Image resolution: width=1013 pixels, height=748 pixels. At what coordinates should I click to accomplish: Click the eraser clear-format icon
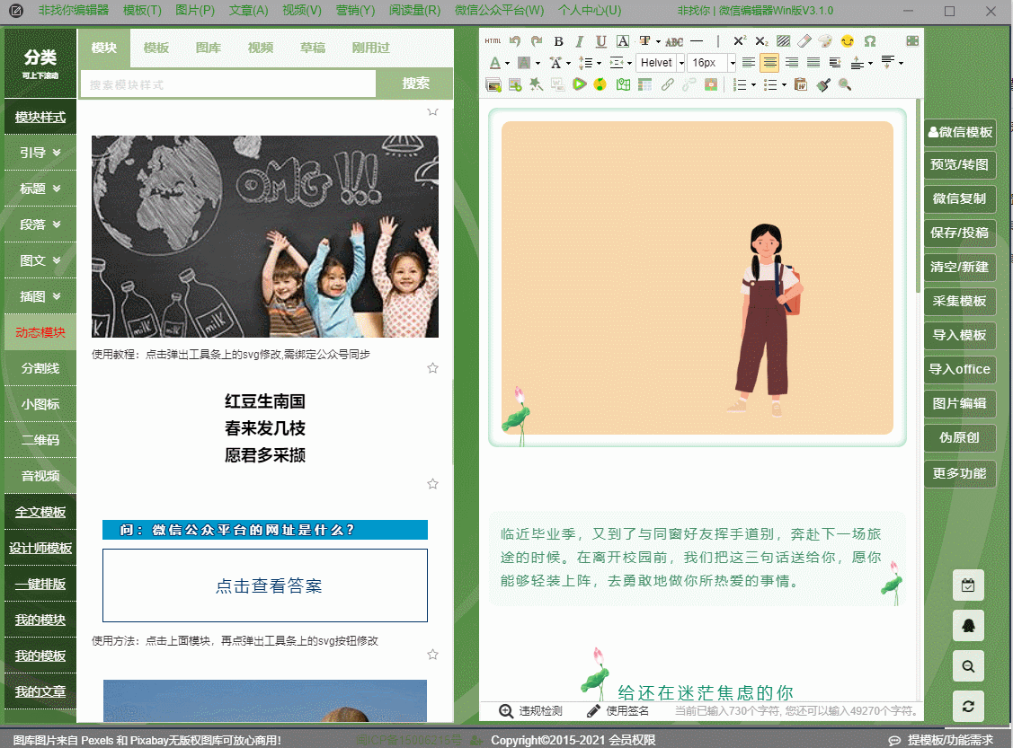[804, 41]
